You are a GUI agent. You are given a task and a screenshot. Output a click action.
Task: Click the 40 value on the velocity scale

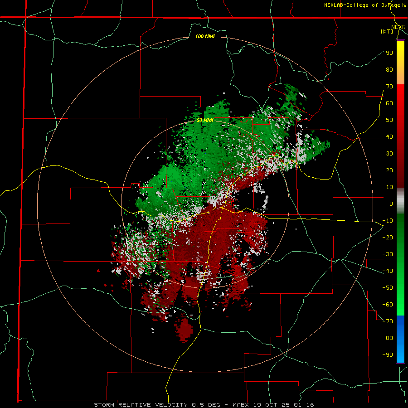pos(389,136)
